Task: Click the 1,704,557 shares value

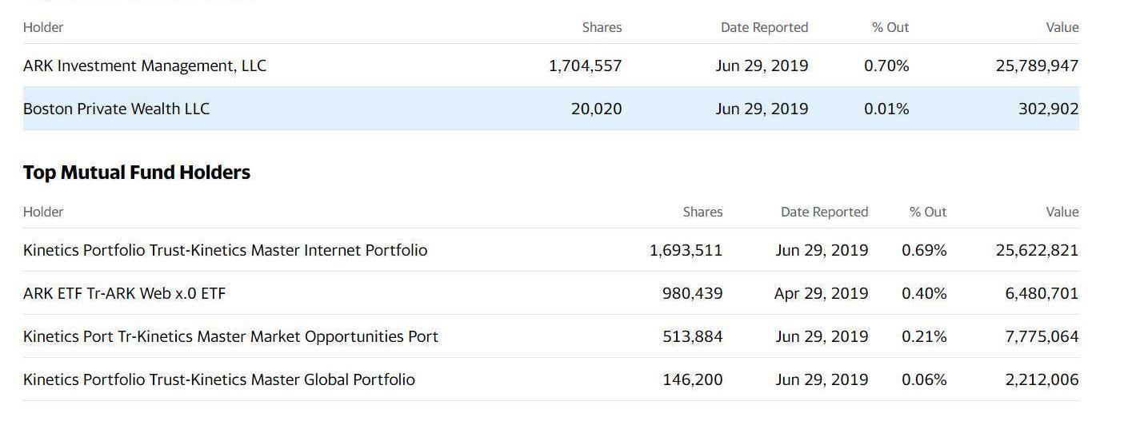Action: tap(585, 66)
